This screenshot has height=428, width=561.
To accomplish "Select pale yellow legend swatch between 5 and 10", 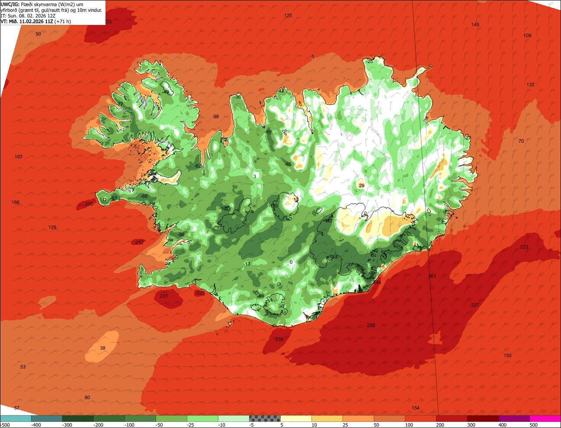I will click(296, 418).
